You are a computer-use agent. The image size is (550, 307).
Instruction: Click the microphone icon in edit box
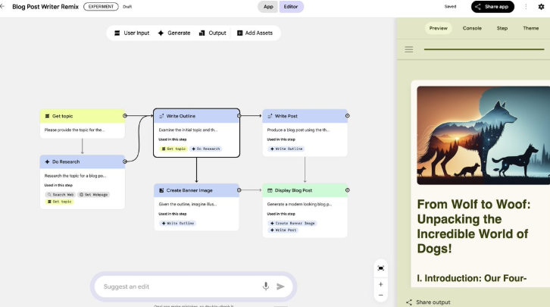point(266,287)
